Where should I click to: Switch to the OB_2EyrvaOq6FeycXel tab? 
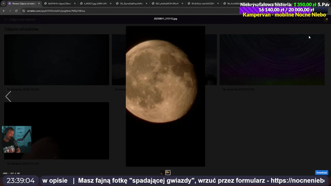click(131, 4)
